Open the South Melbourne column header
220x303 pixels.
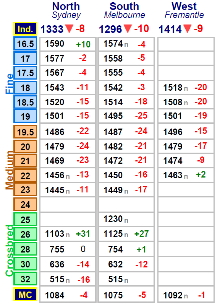coord(125,11)
